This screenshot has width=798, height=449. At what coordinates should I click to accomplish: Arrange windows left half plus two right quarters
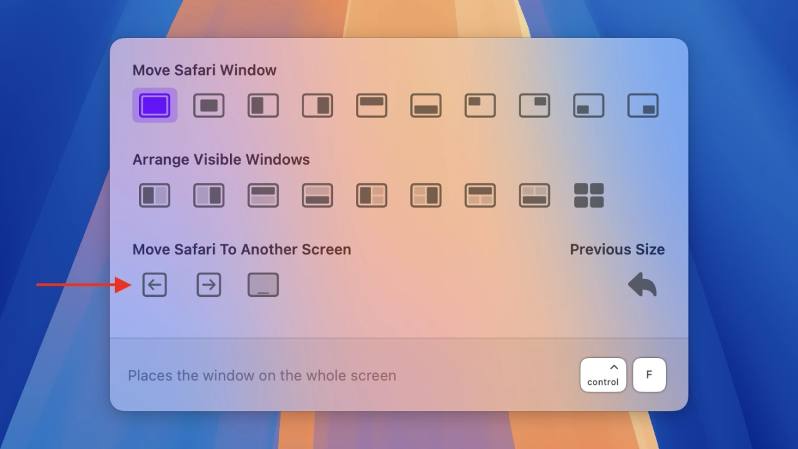point(372,195)
